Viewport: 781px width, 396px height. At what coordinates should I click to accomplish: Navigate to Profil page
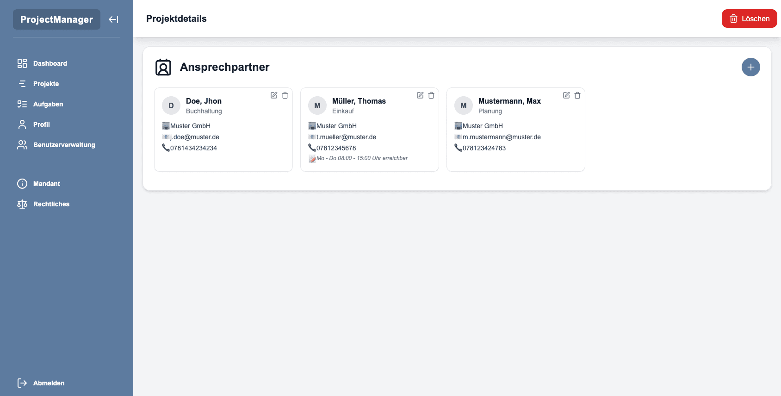click(41, 124)
